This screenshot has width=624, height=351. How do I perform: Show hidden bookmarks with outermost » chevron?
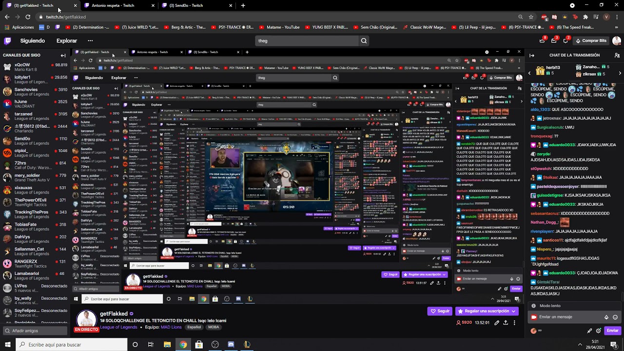click(x=617, y=27)
